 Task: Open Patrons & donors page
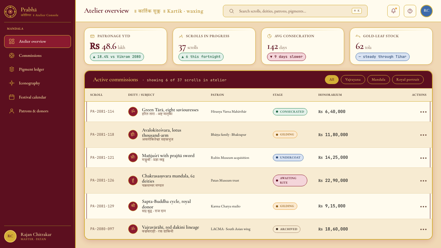coord(38,111)
